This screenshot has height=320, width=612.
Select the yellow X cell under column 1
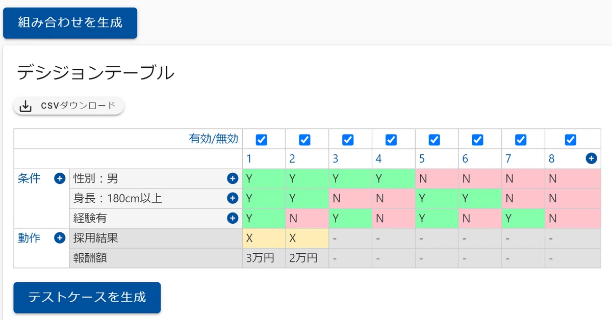pos(264,238)
